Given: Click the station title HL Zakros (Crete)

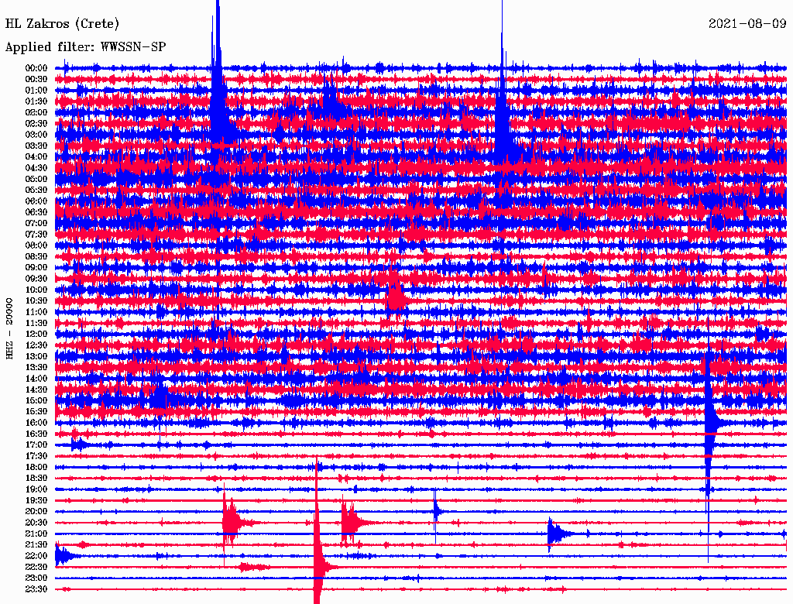Looking at the screenshot, I should click(62, 24).
